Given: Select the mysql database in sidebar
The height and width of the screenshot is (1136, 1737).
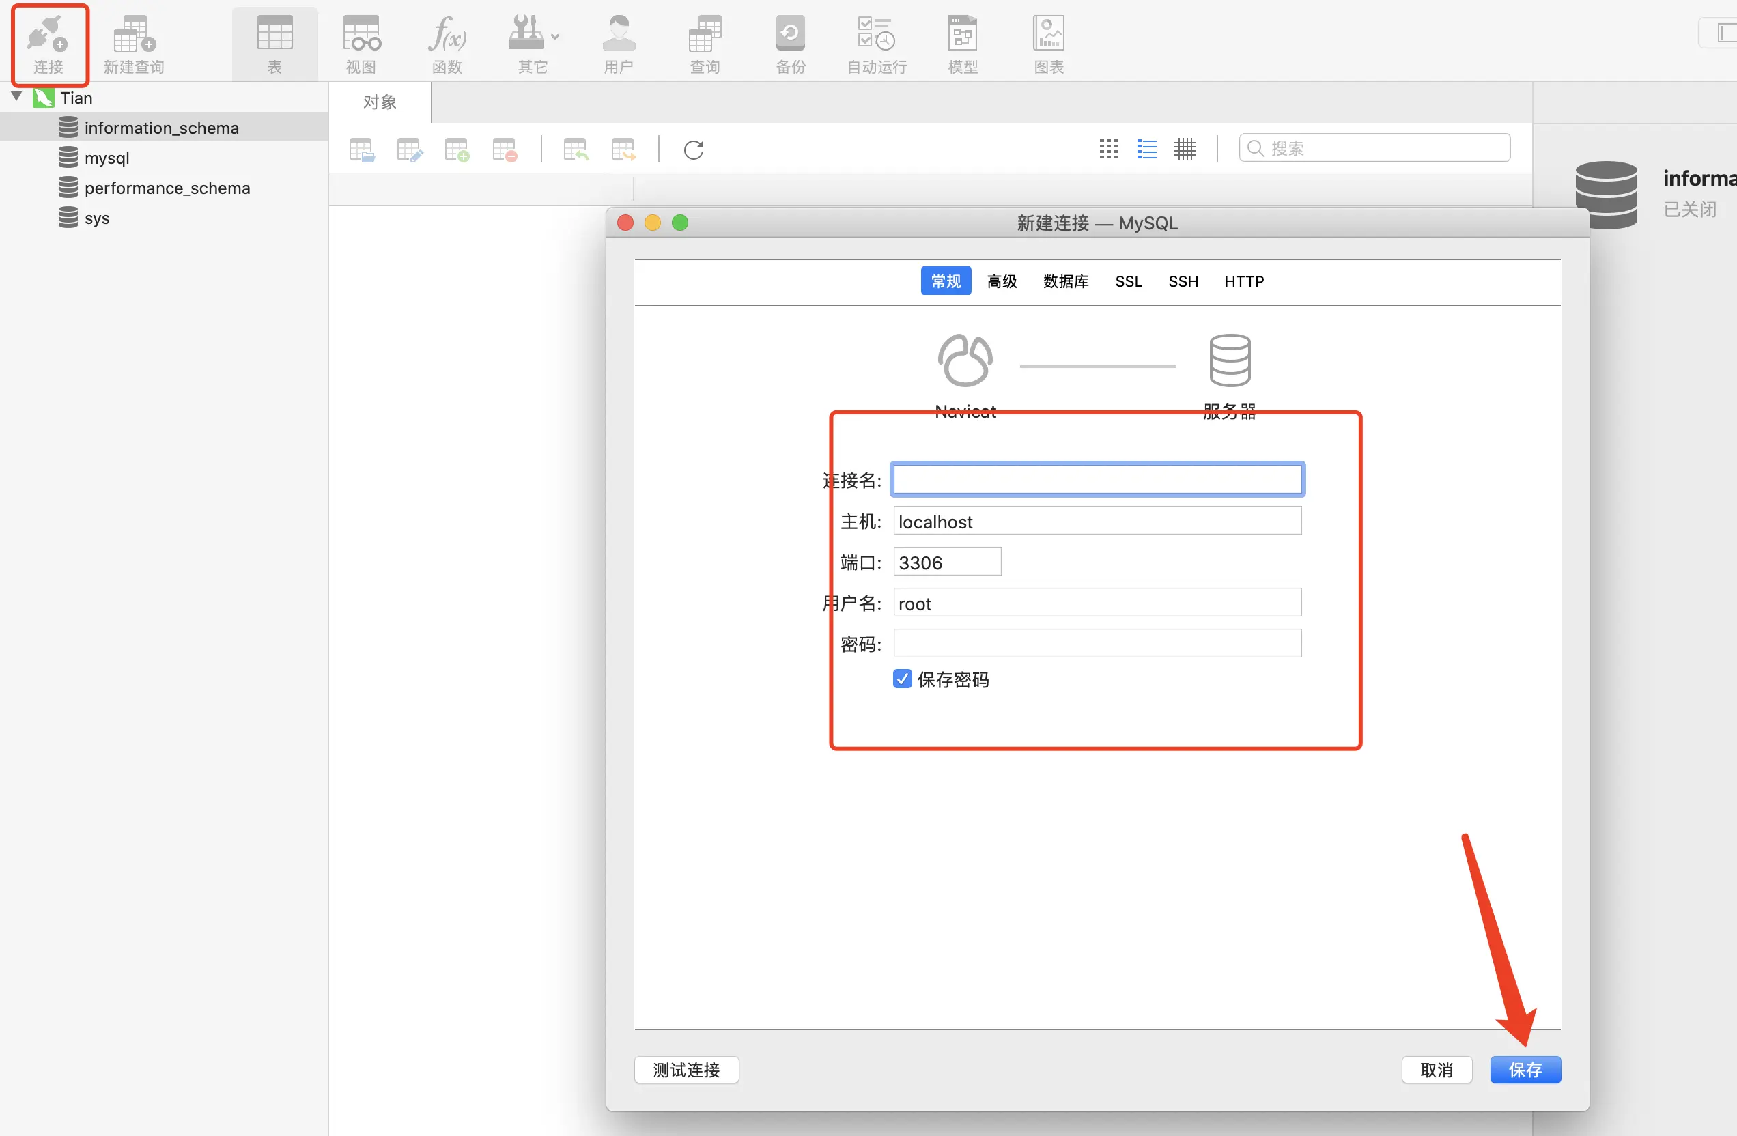Looking at the screenshot, I should (107, 158).
